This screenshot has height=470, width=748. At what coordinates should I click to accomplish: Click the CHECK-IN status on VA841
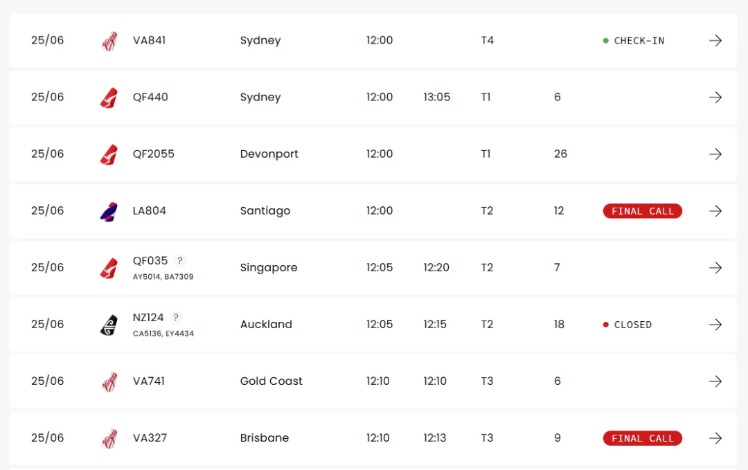coord(634,41)
